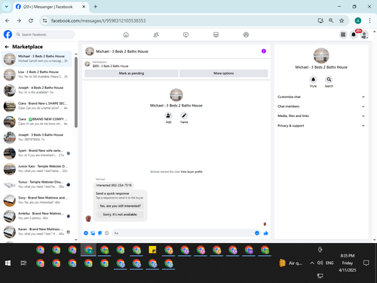
Task: Expand Customize chat section
Action: [321, 97]
